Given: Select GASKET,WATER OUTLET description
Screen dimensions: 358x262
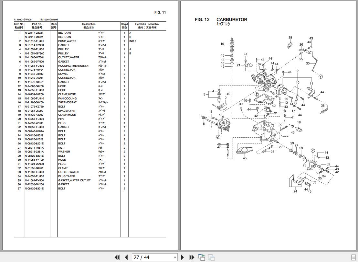Looking at the screenshot, I should 74,180.
